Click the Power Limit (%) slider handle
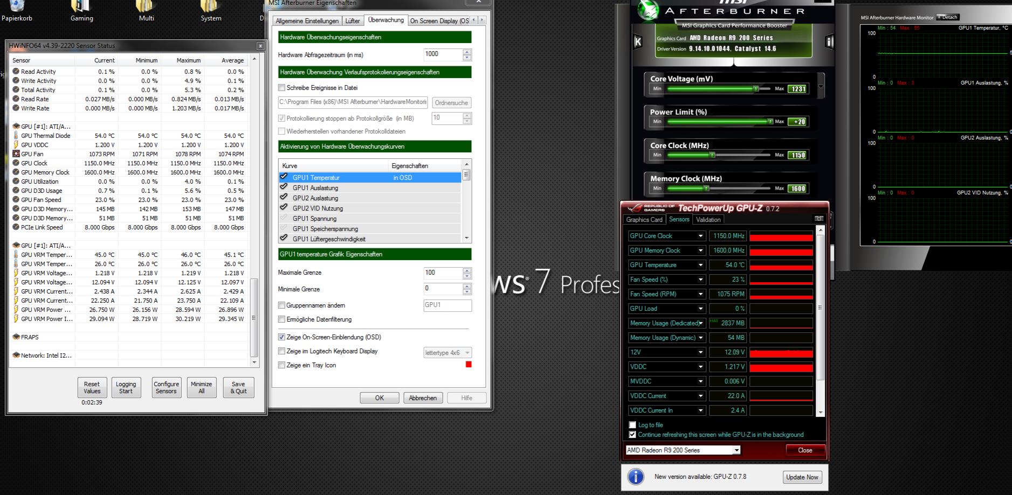 tap(770, 122)
